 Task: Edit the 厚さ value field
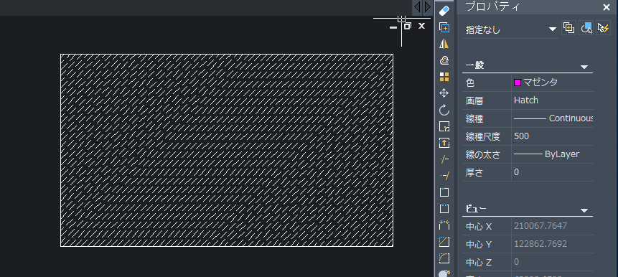point(553,172)
